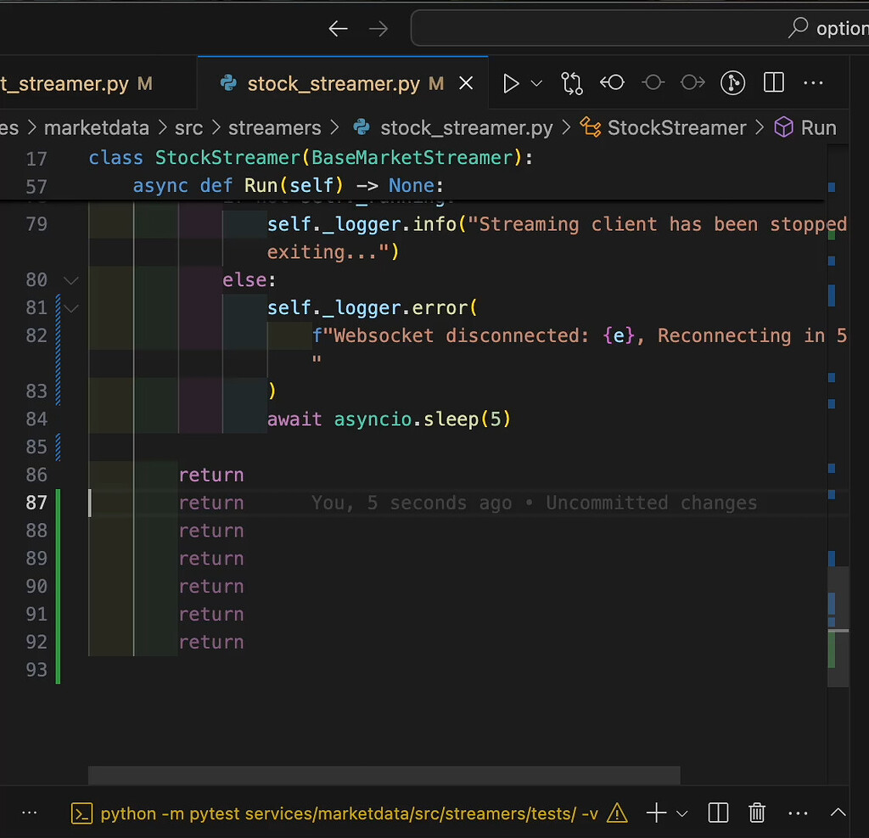Open the git graph circle icon
The image size is (869, 838).
tap(732, 83)
